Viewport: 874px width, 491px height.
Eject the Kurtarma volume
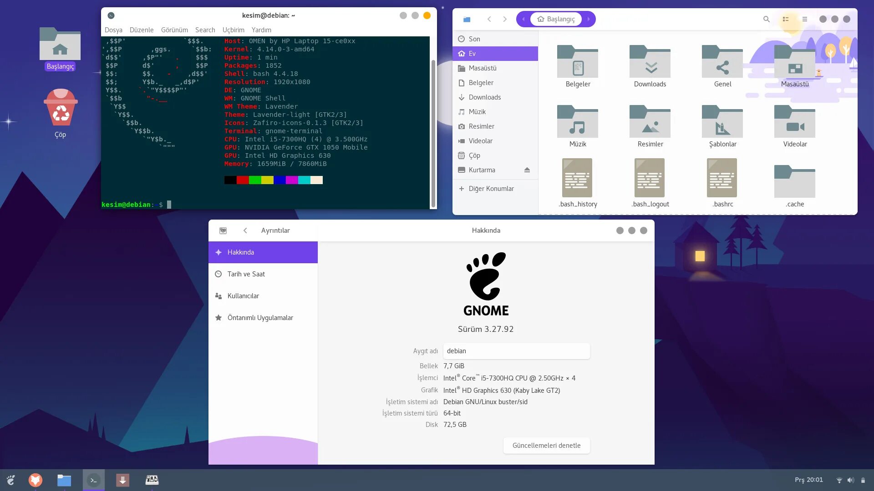(x=527, y=170)
